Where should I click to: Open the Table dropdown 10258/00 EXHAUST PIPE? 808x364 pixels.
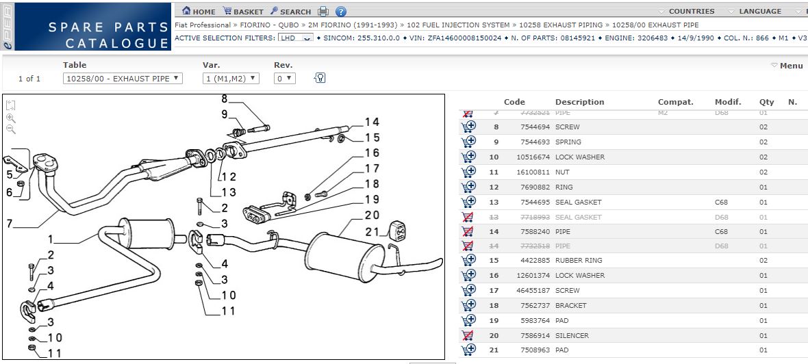pyautogui.click(x=123, y=79)
